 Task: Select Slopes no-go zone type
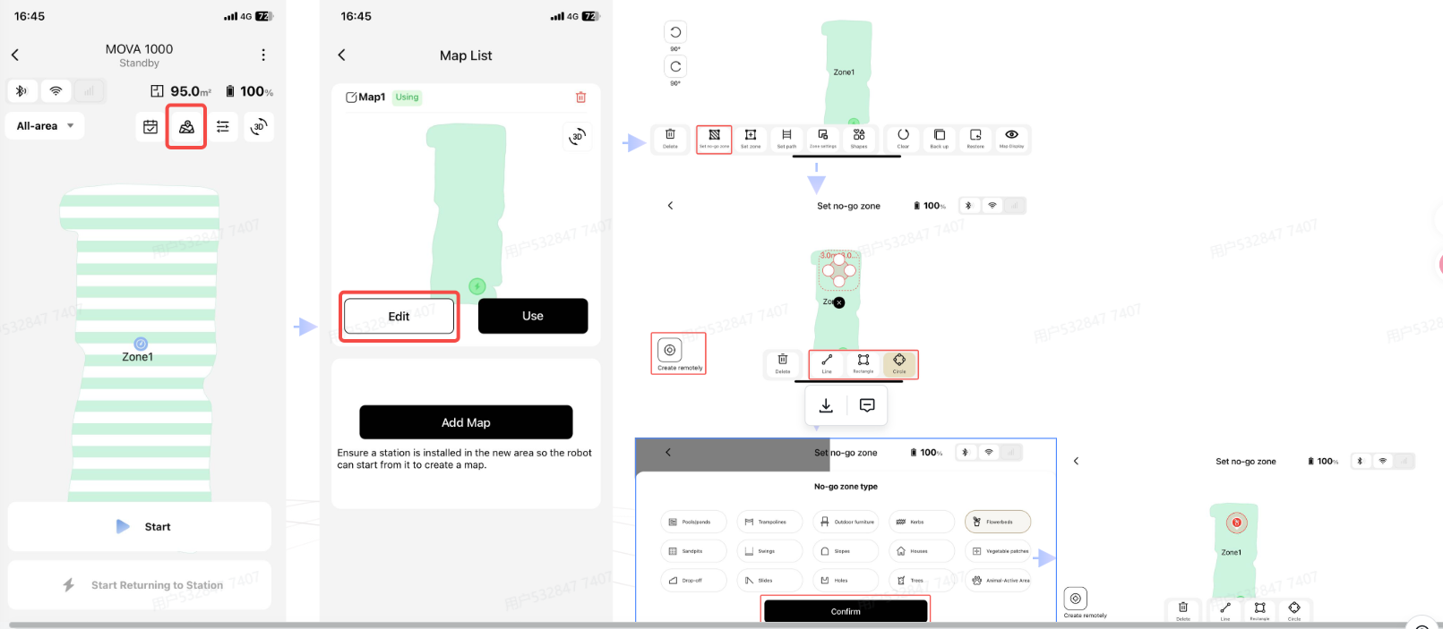click(846, 551)
